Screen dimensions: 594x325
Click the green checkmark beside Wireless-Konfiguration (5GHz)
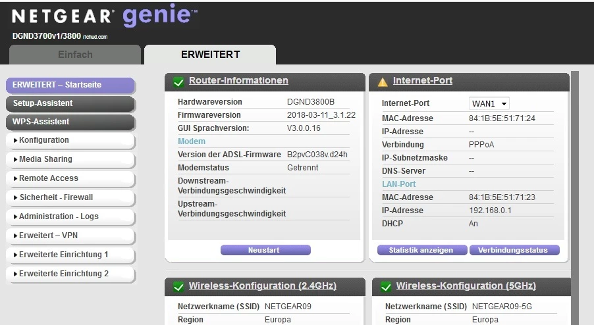(x=386, y=287)
